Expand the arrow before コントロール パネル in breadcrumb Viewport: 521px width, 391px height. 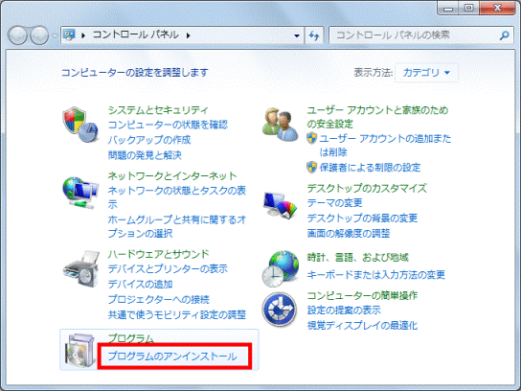(x=83, y=35)
